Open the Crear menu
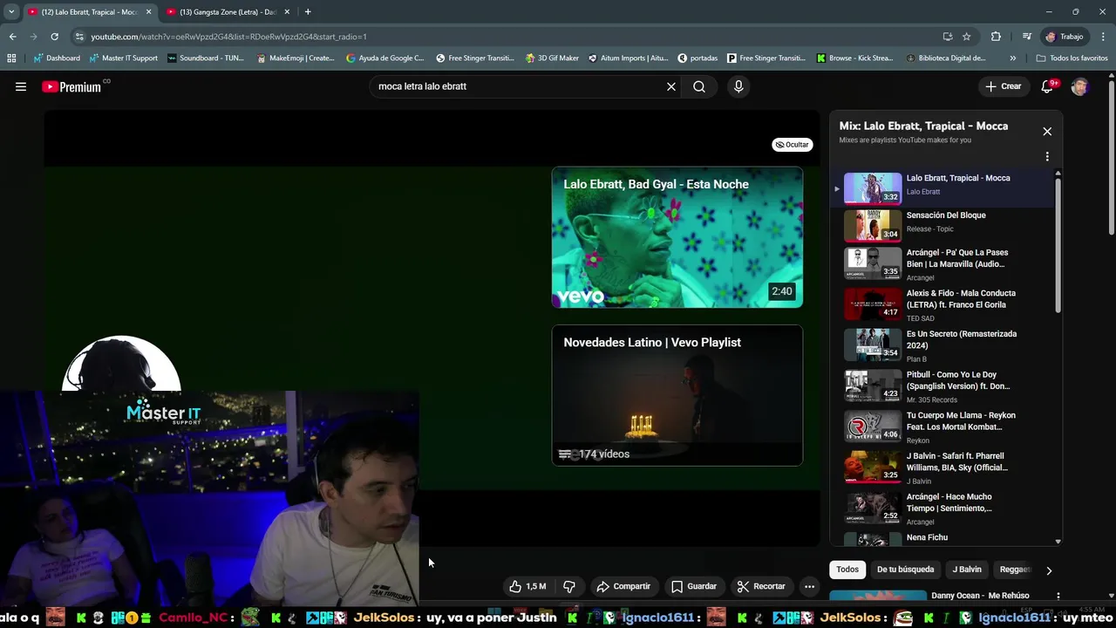This screenshot has width=1116, height=628. pyautogui.click(x=1003, y=86)
